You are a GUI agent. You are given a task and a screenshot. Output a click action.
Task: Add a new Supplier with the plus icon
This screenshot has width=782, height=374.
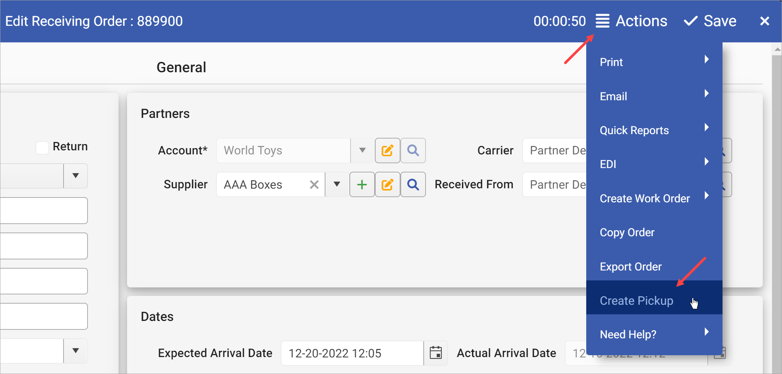click(362, 184)
